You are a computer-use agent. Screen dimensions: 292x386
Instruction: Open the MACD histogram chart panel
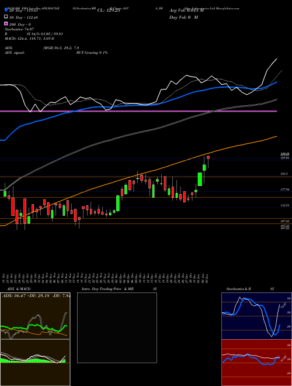pyautogui.click(x=35, y=363)
